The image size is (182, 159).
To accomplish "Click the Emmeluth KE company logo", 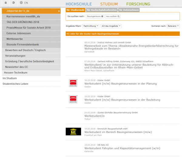I will (x=73, y=132).
